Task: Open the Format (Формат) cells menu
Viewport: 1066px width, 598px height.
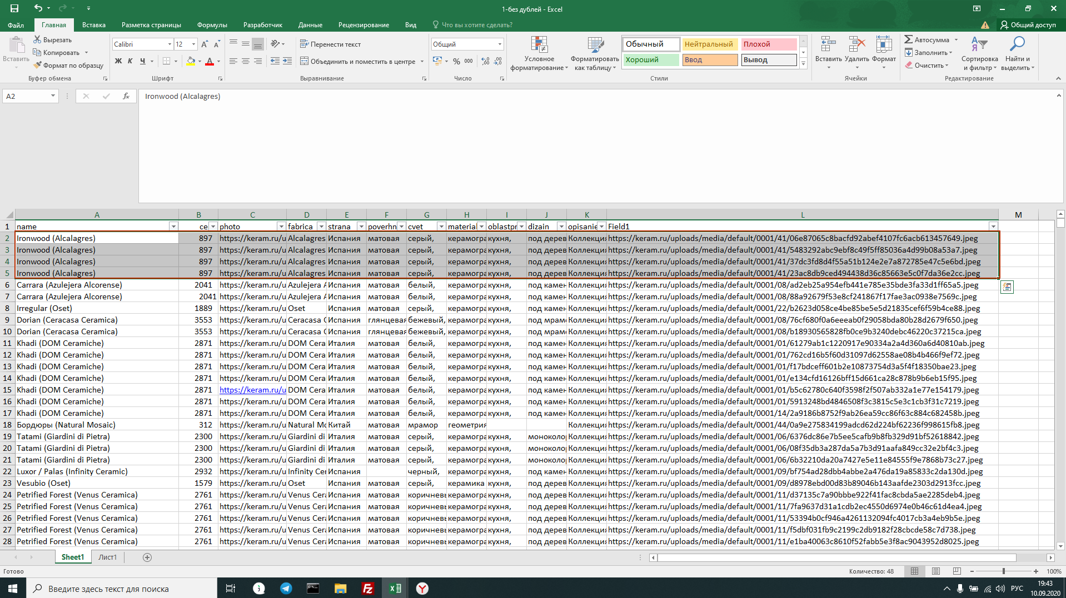Action: (x=884, y=53)
